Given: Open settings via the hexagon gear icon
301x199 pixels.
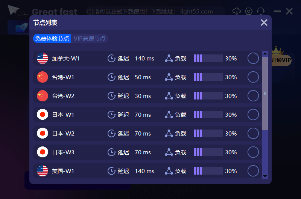Looking at the screenshot, I should click(249, 11).
